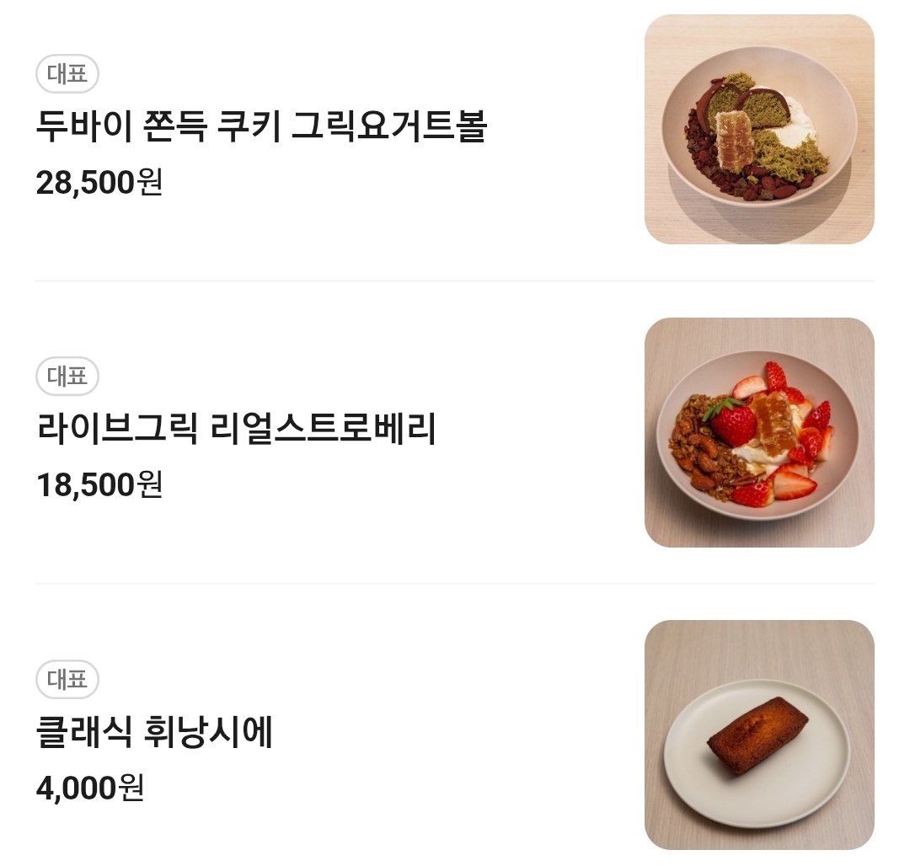Image resolution: width=910 pixels, height=866 pixels.
Task: Click the 대표 badge above 클래식 휘낭시에
Action: pyautogui.click(x=67, y=679)
